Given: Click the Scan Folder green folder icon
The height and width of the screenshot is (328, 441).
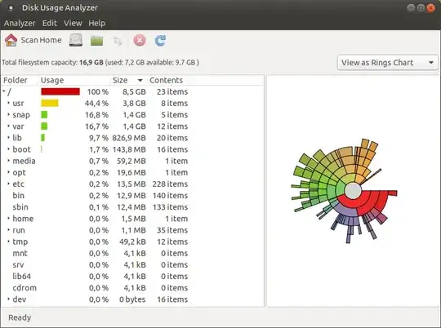Looking at the screenshot, I should click(x=96, y=41).
